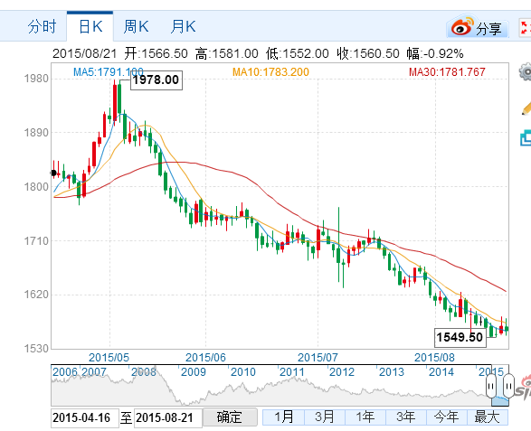Choose the 1年 range button
This screenshot has height=431, width=531.
pos(365,417)
